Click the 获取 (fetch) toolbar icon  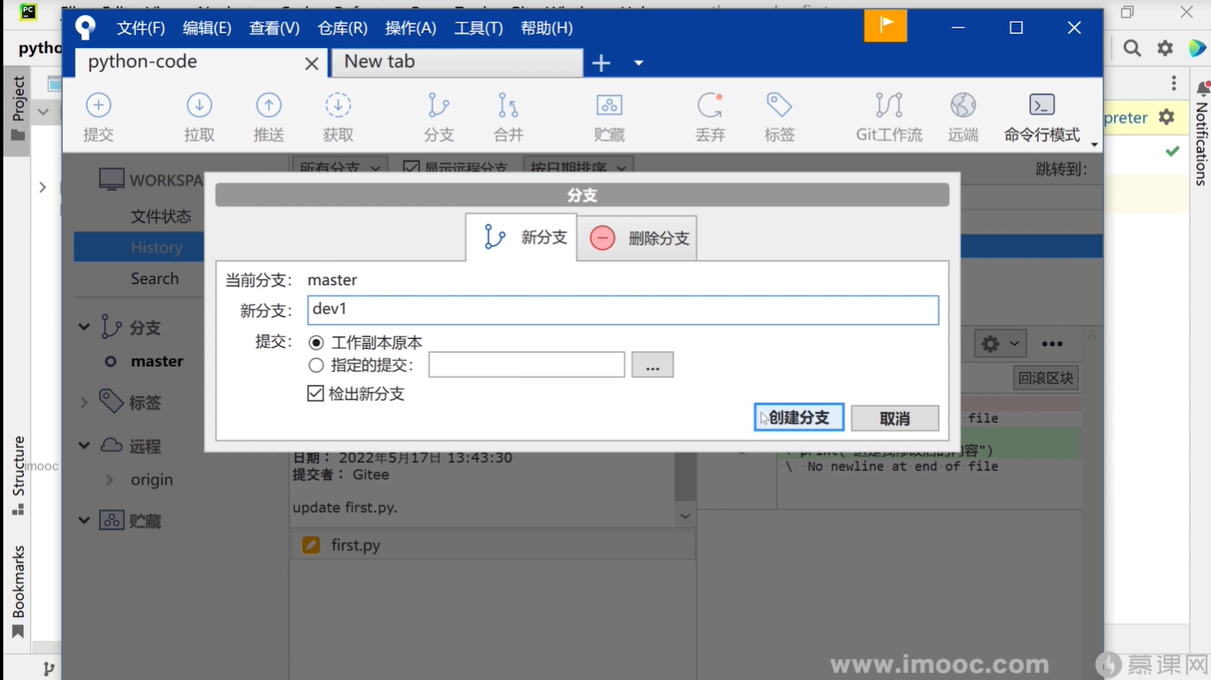338,116
